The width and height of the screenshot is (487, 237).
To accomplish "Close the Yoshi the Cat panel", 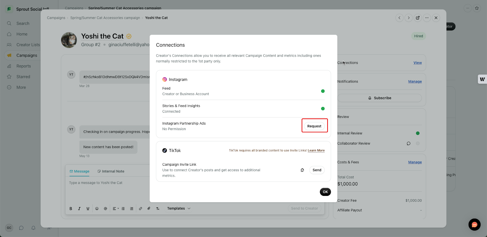I will click(x=436, y=18).
